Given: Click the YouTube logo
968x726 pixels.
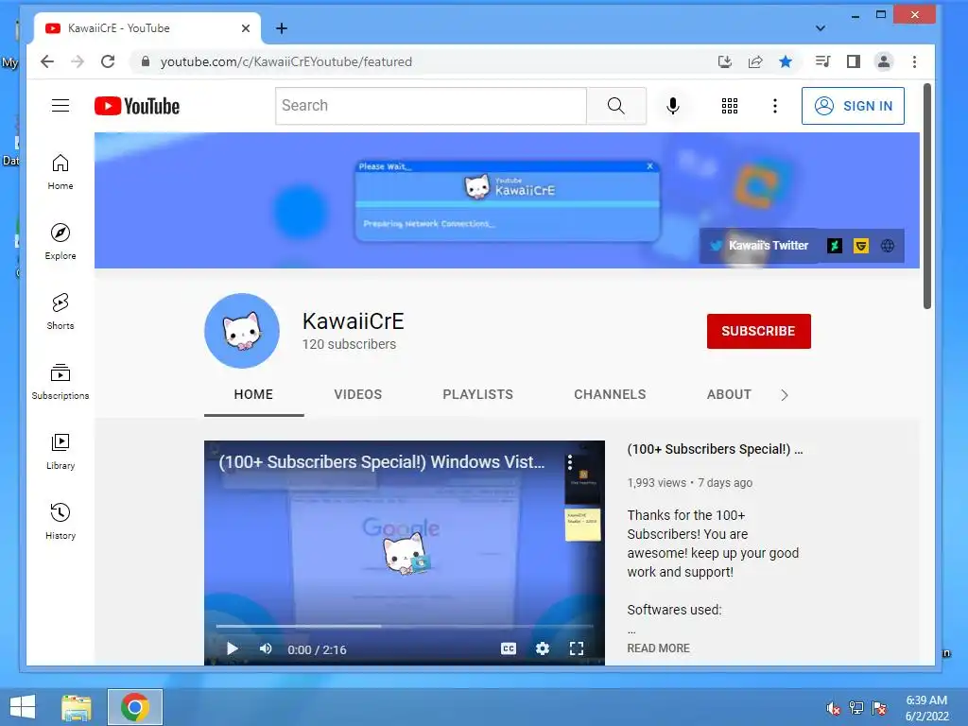Looking at the screenshot, I should [x=137, y=106].
